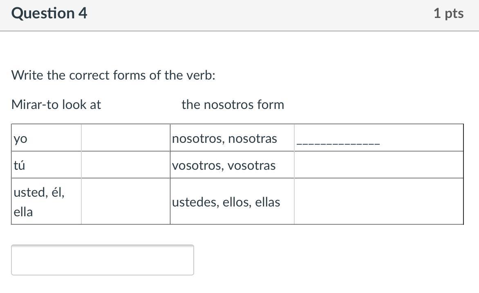Click the empty cell beside "yo"
The image size is (479, 293).
coord(125,138)
